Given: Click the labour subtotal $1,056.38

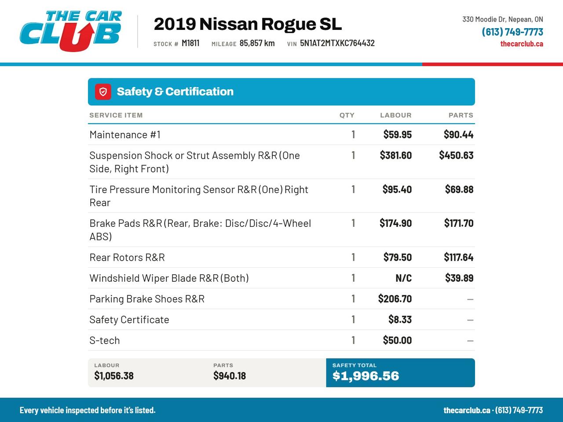Looking at the screenshot, I should pos(114,376).
